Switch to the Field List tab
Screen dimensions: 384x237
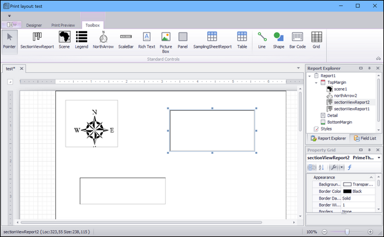click(x=365, y=138)
